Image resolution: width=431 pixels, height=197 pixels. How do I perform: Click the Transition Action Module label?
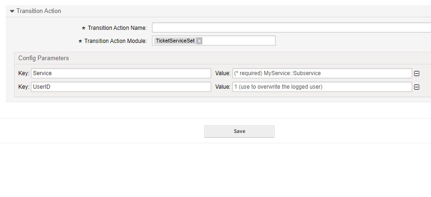pyautogui.click(x=115, y=41)
